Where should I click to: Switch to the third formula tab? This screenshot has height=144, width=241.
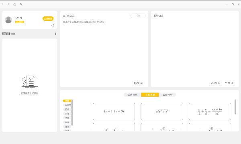pos(167,95)
